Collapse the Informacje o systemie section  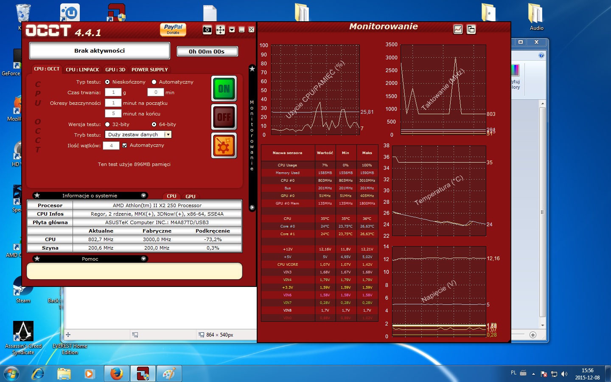[x=143, y=196]
